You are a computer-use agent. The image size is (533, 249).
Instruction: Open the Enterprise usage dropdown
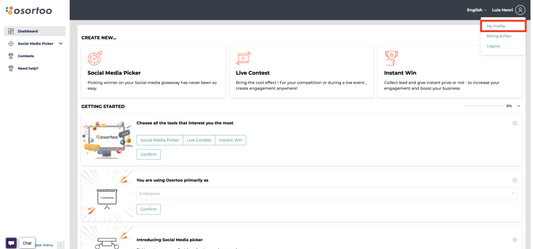pos(327,193)
